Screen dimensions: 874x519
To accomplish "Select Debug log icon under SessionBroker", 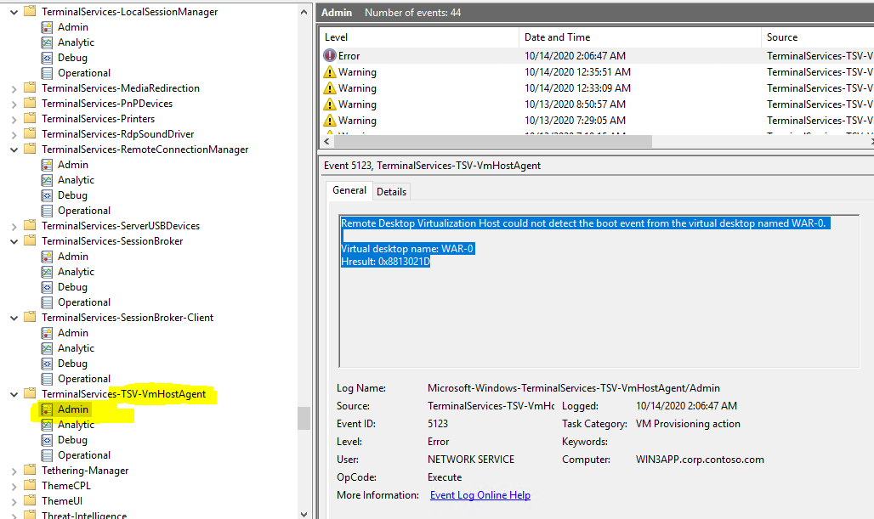I will 48,287.
